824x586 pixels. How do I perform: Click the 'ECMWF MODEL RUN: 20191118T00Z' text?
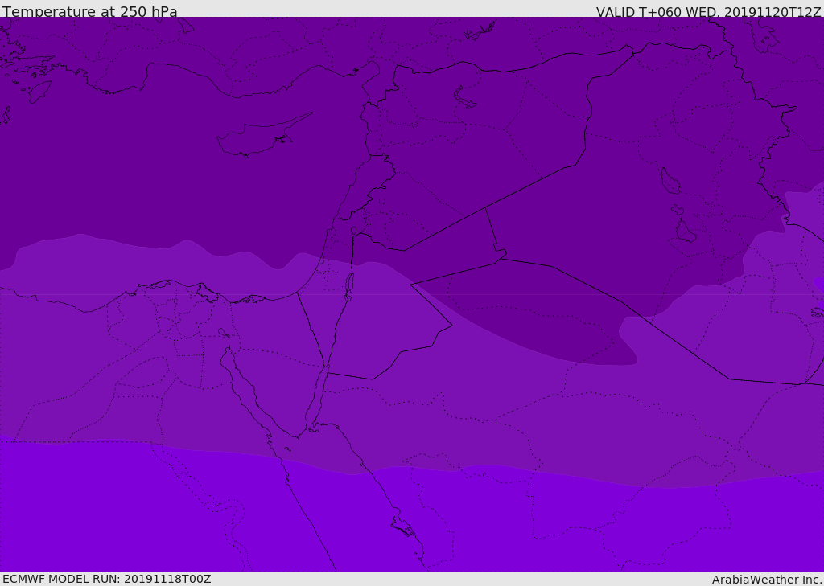pyautogui.click(x=107, y=579)
